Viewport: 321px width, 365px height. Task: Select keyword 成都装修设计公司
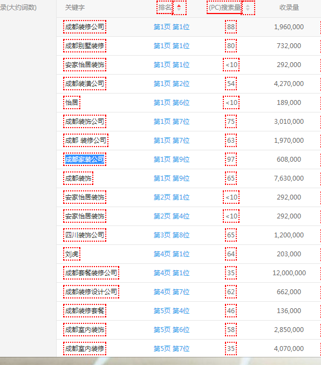point(91,291)
